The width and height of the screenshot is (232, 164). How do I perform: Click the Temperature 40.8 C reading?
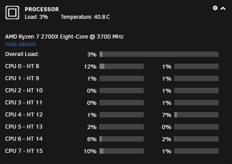pos(85,17)
